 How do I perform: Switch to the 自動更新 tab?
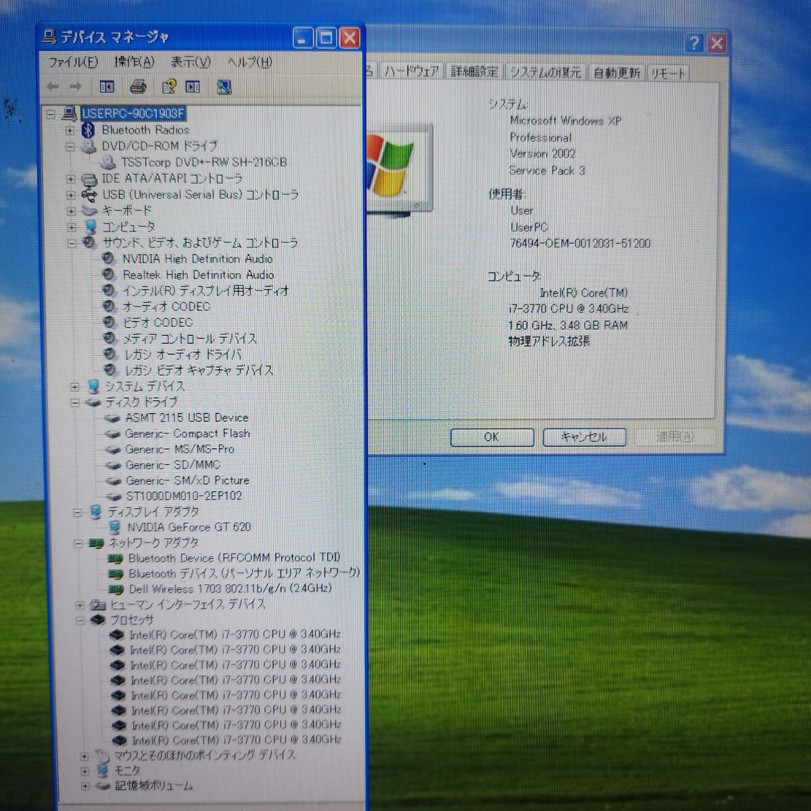point(616,73)
